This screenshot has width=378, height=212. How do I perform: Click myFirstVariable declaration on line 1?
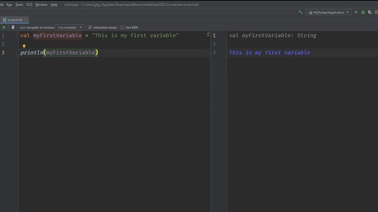57,35
